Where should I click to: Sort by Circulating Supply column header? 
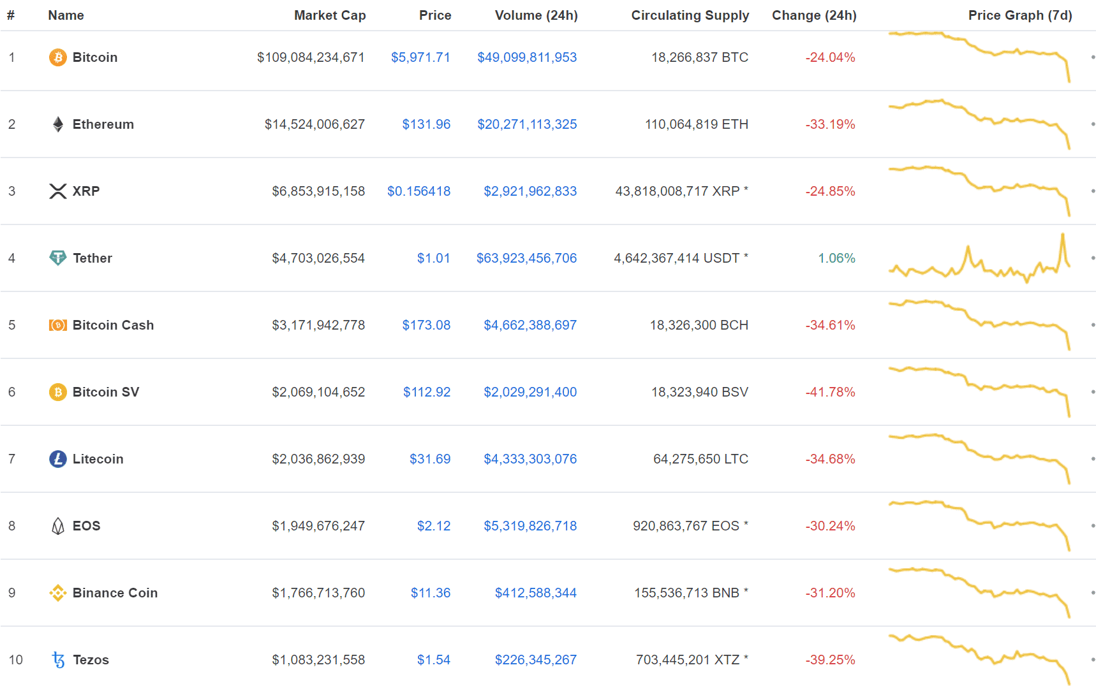click(x=690, y=15)
